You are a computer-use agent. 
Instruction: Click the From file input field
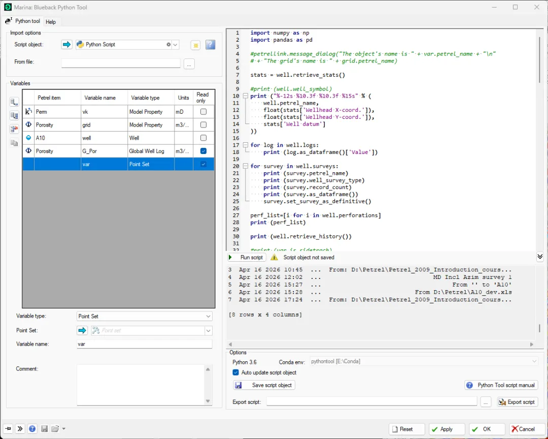121,64
